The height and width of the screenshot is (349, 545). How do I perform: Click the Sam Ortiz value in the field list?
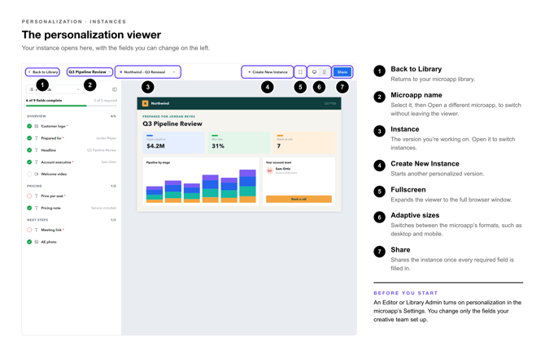click(x=109, y=162)
